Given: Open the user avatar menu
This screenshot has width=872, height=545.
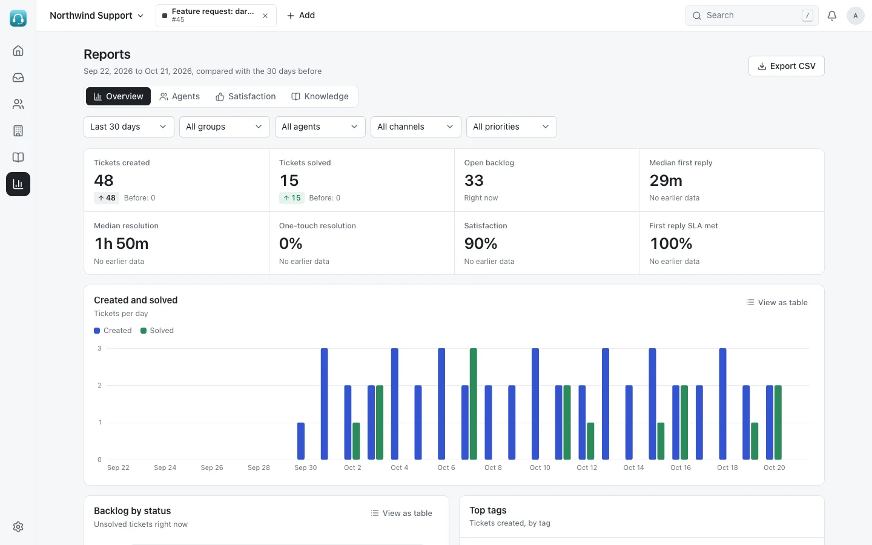Looking at the screenshot, I should coord(855,16).
